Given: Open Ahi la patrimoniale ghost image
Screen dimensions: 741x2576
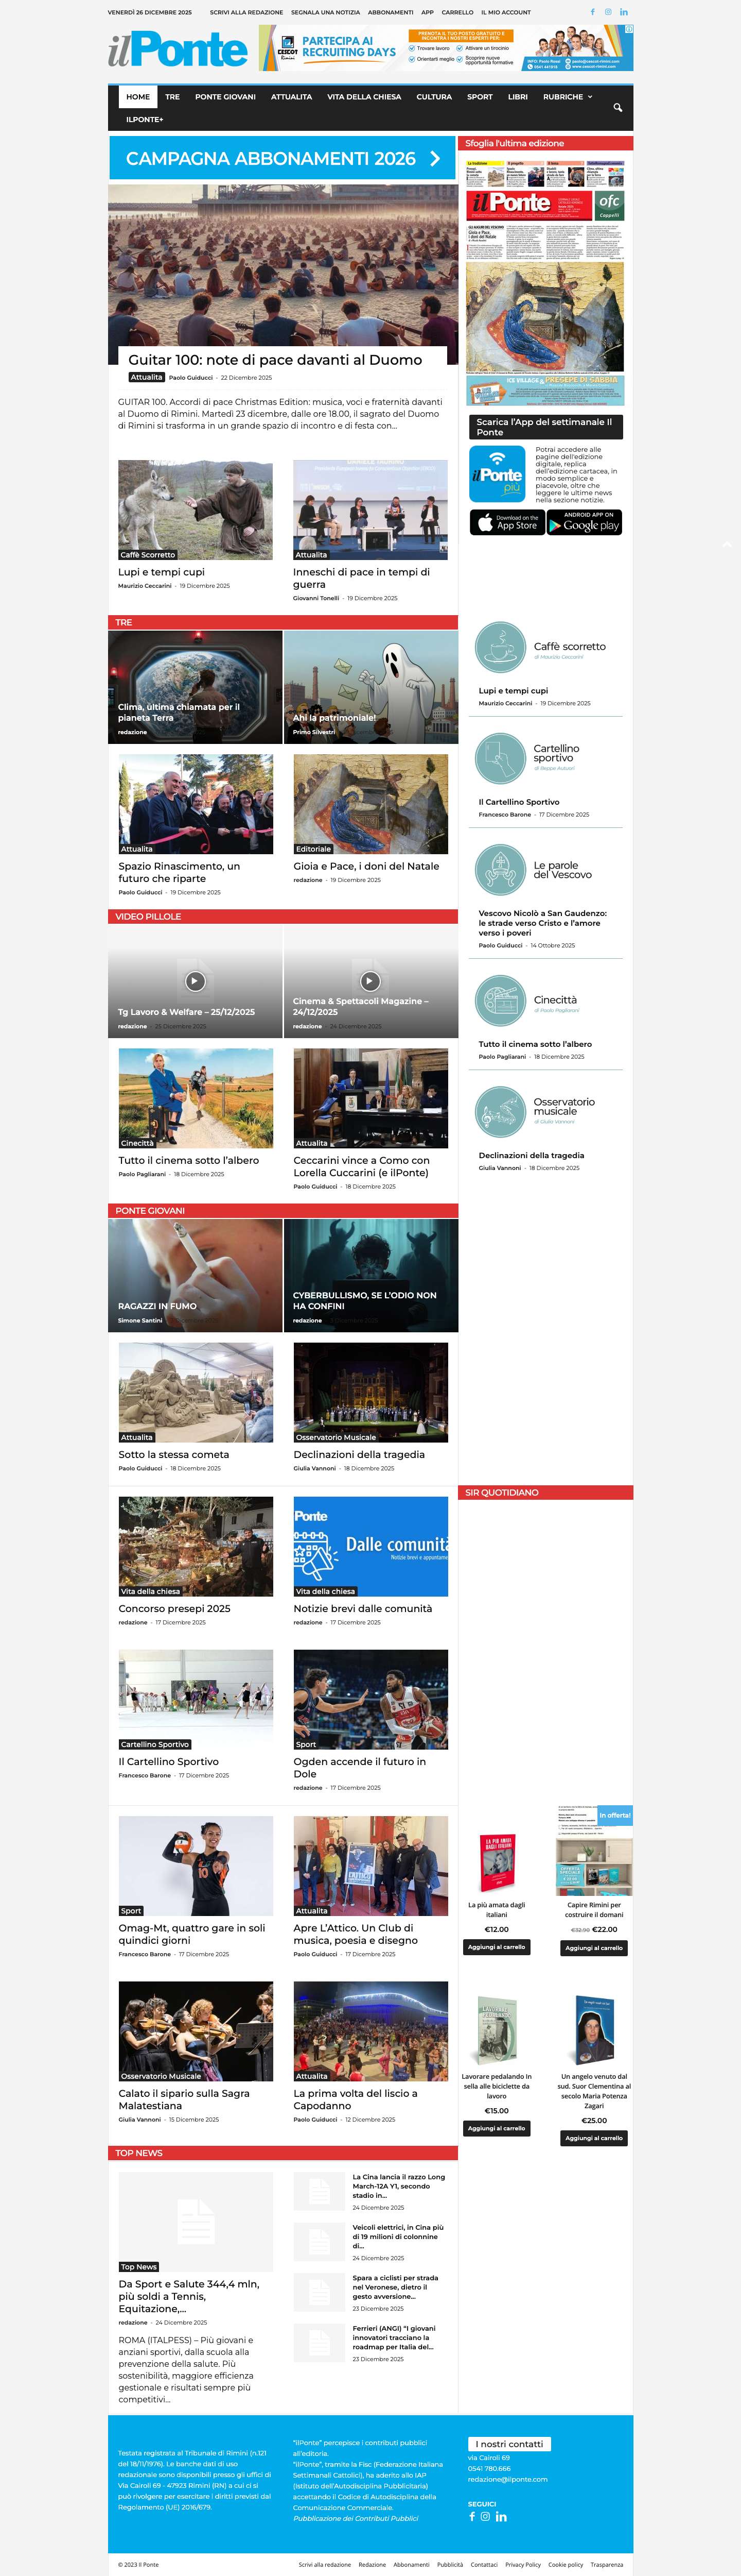Looking at the screenshot, I should (370, 687).
